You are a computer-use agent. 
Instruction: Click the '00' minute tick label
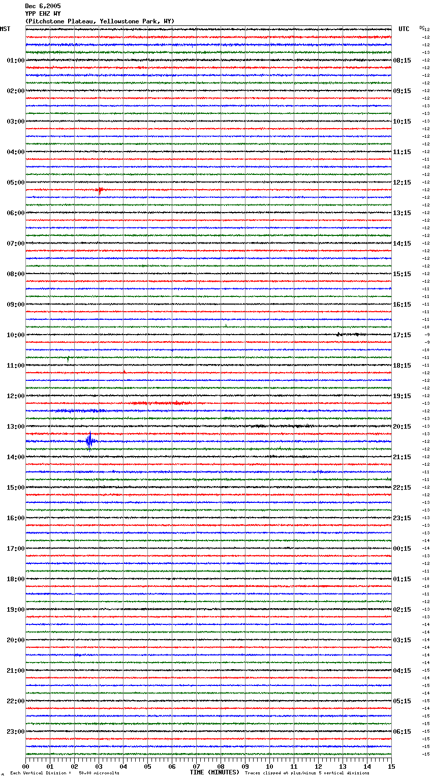(26, 766)
